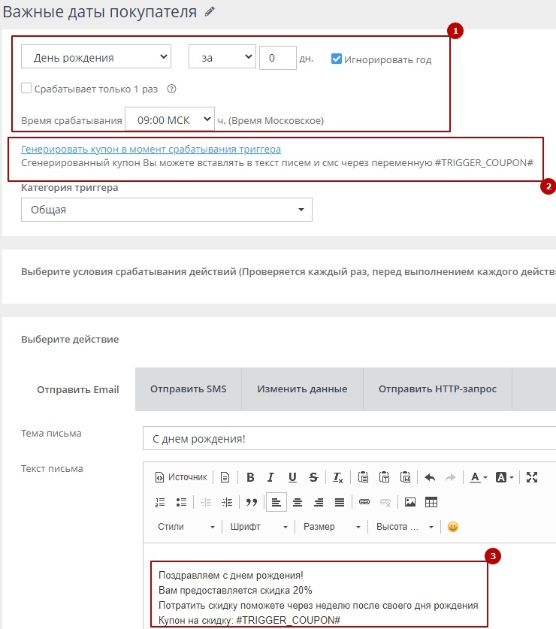556x629 pixels.
Task: Click the pencil icon to edit the title
Action: [x=210, y=11]
